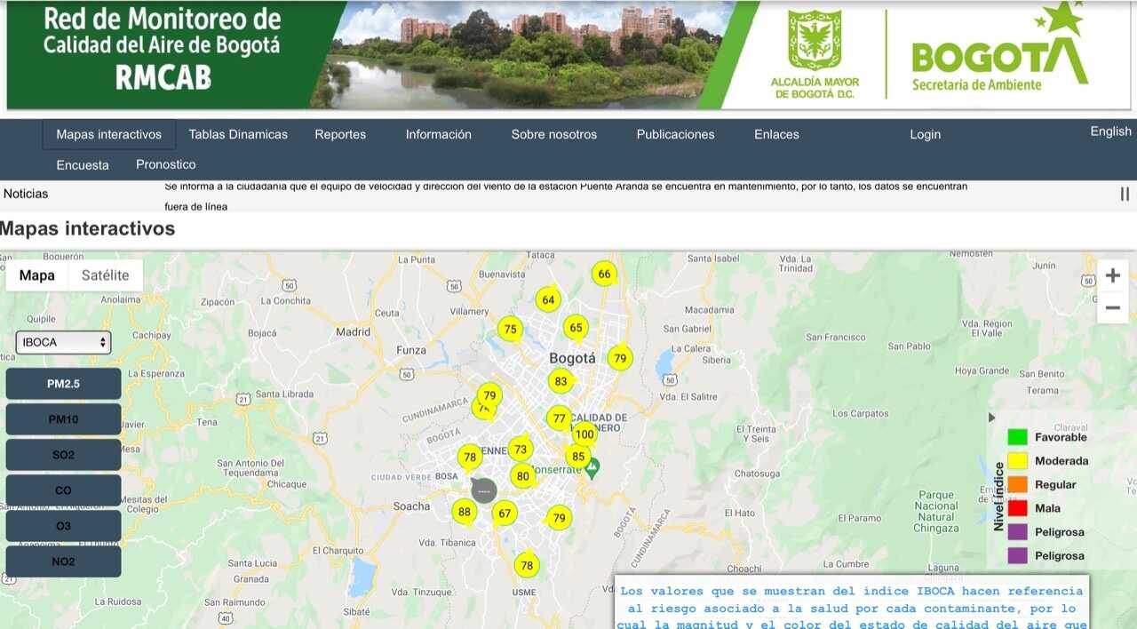This screenshot has height=629, width=1137.
Task: Click the station marker showing 100
Action: click(584, 434)
